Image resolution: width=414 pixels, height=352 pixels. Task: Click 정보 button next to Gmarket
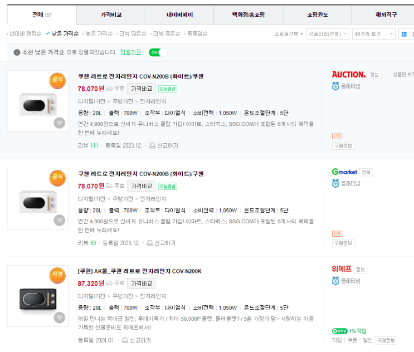click(x=366, y=172)
